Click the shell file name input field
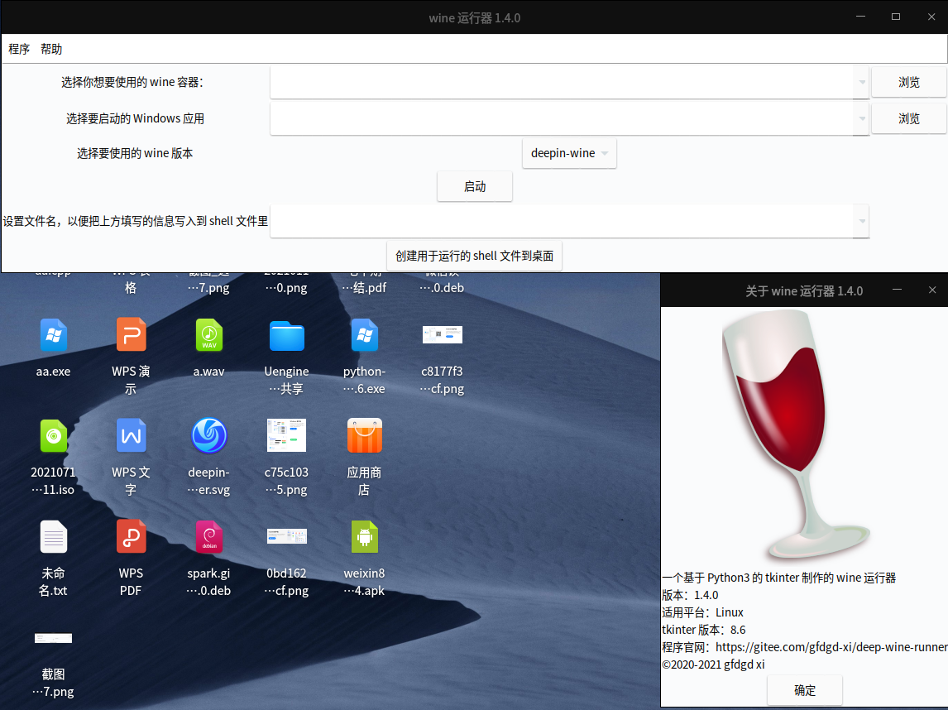948x710 pixels. pyautogui.click(x=563, y=222)
